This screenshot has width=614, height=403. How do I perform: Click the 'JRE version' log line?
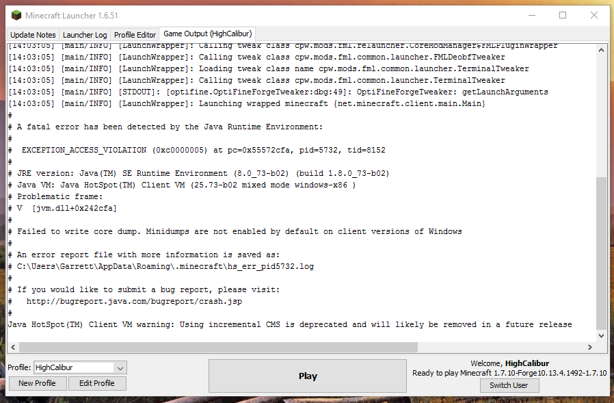(198, 173)
